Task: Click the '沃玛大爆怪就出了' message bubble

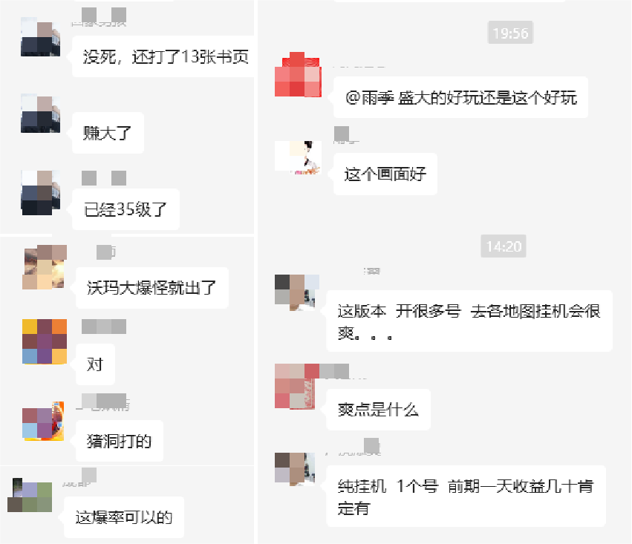Action: (152, 288)
